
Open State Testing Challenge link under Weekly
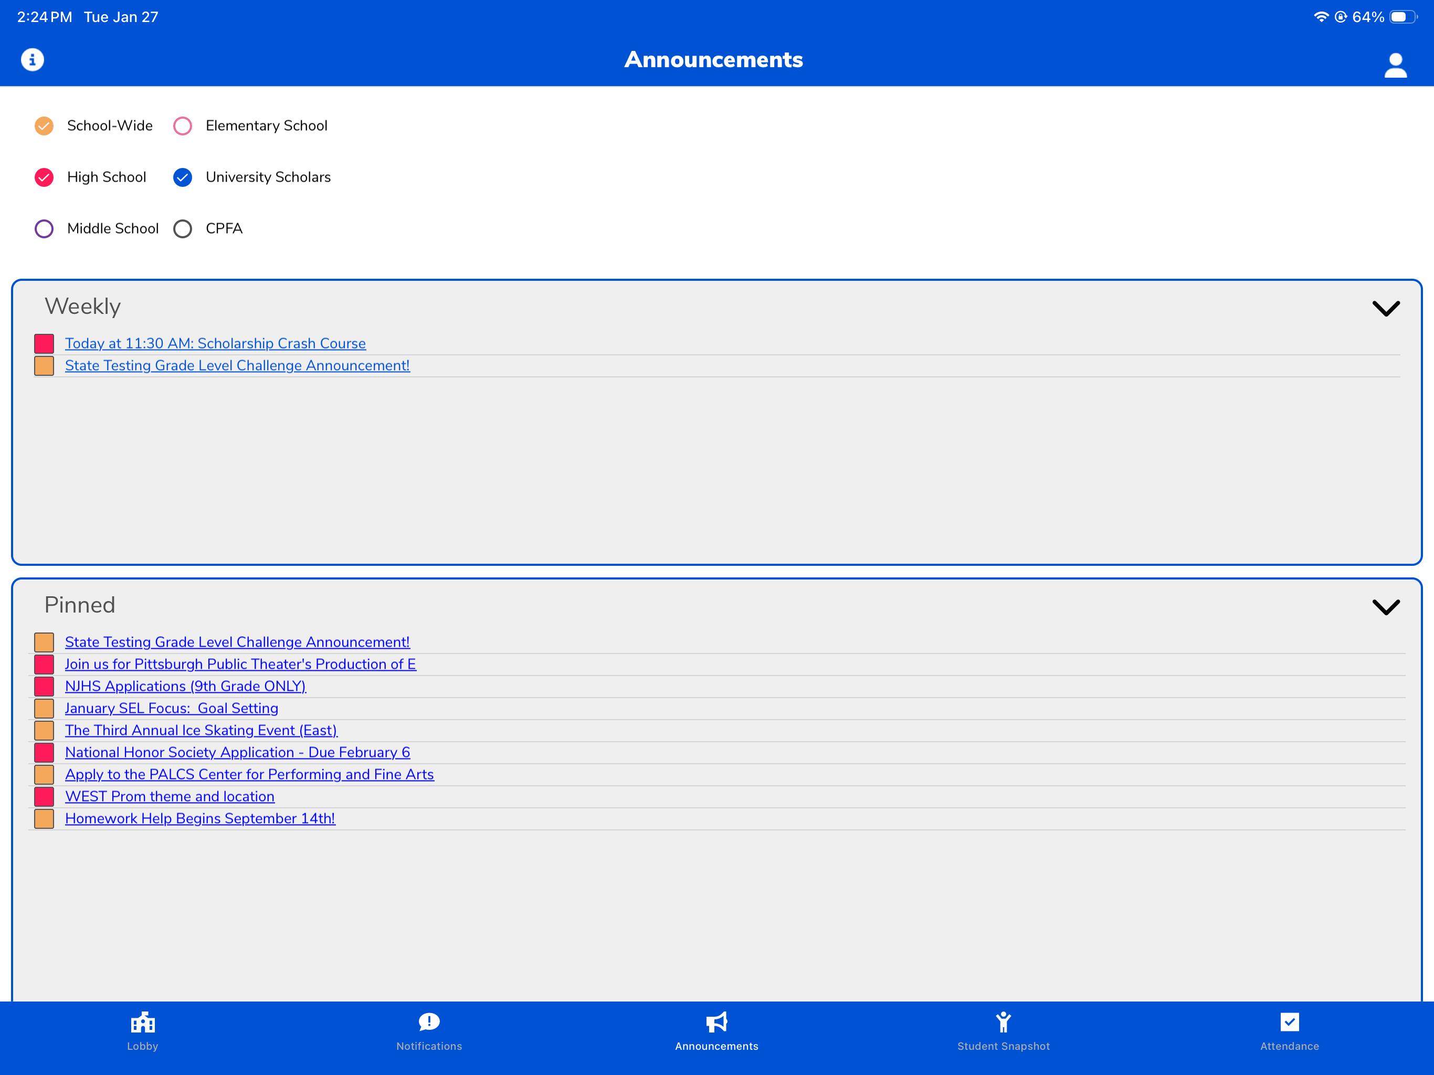(x=237, y=366)
